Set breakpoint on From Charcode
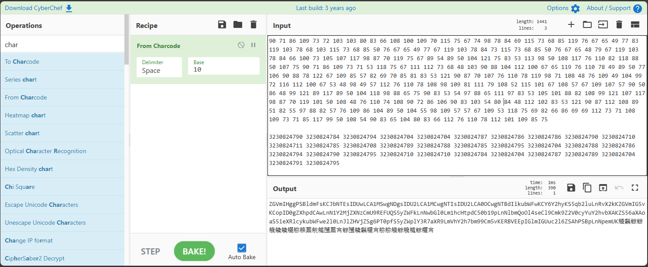648x267 pixels. pos(253,45)
